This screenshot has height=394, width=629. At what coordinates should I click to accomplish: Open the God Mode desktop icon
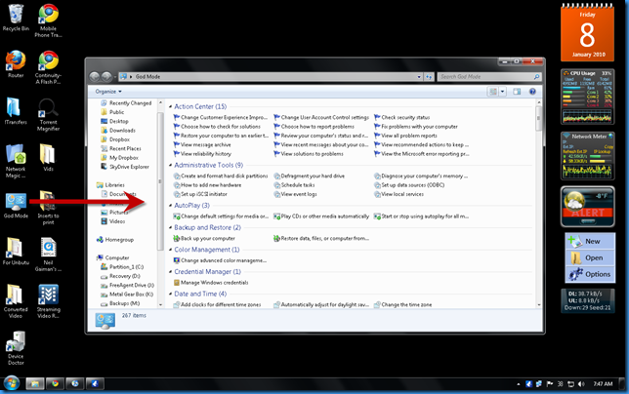point(16,205)
